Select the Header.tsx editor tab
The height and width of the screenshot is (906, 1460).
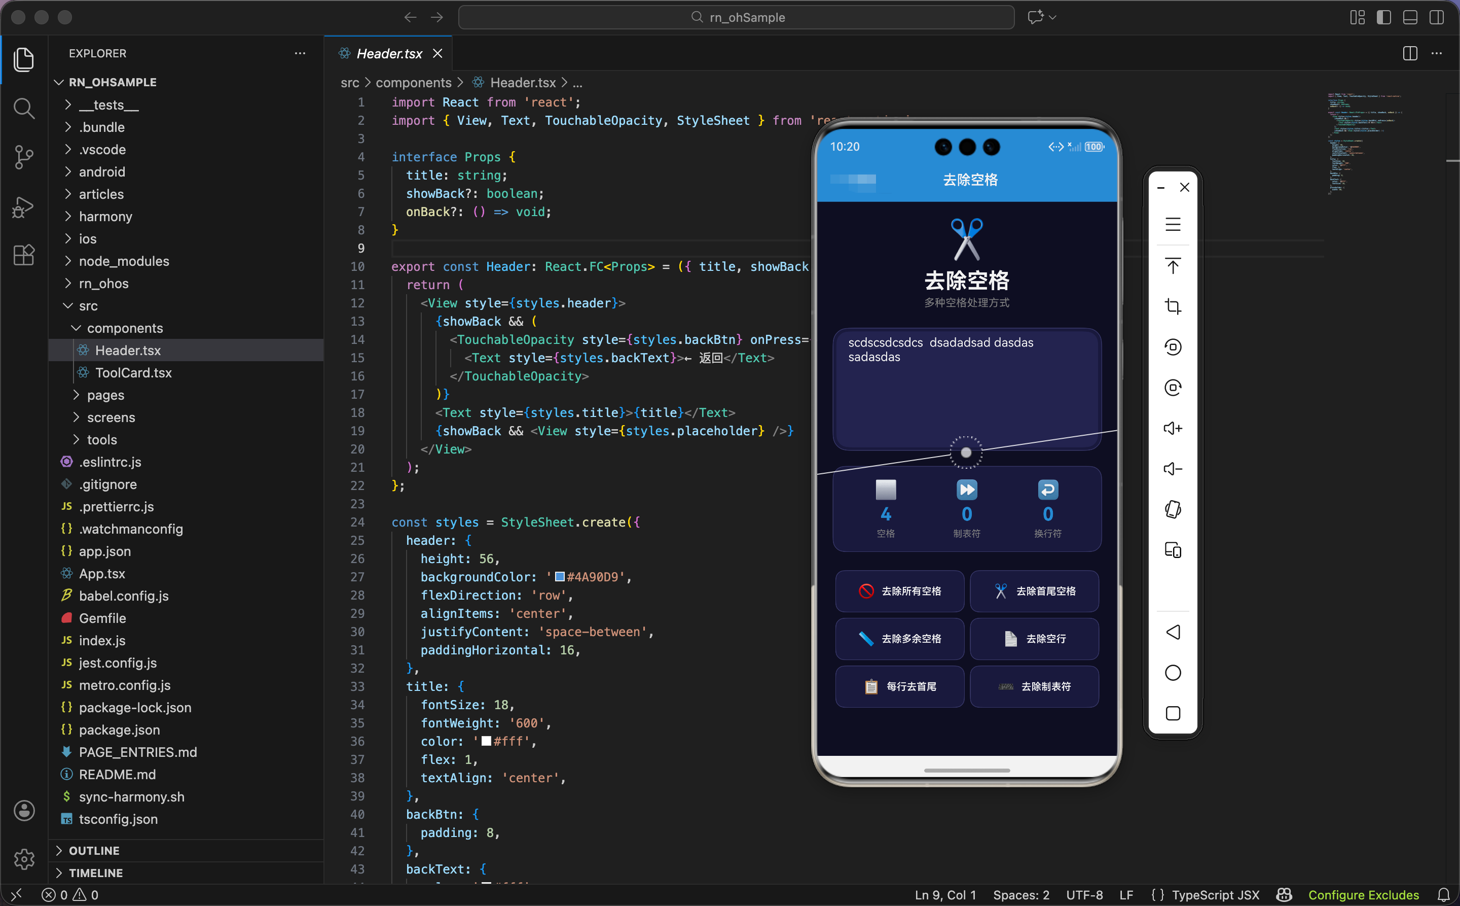(x=389, y=53)
